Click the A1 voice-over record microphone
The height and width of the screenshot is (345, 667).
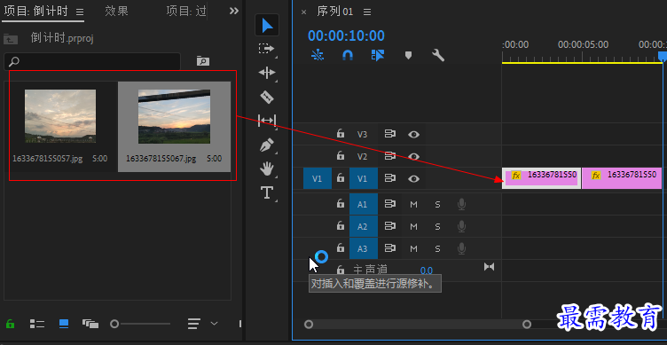coord(461,204)
